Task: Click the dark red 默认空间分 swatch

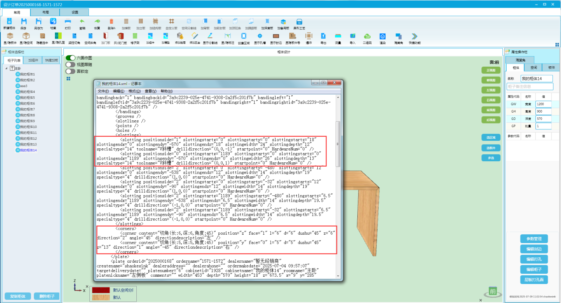Action: pyautogui.click(x=101, y=290)
